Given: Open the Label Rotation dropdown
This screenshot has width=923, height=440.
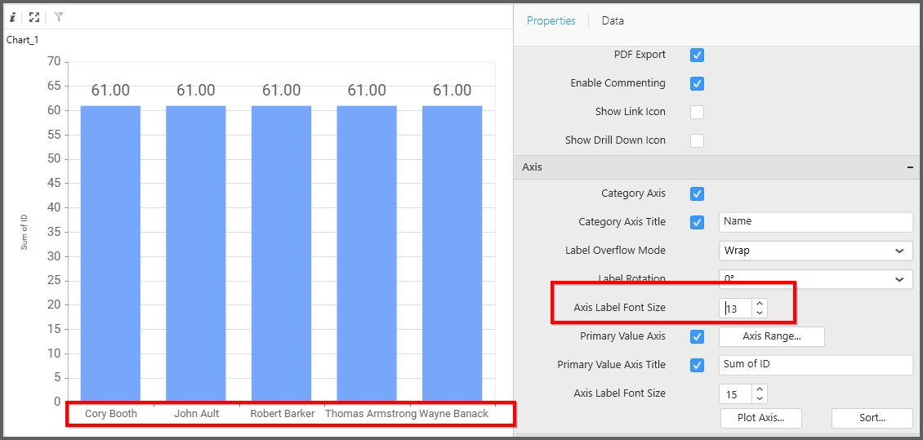Looking at the screenshot, I should coord(815,279).
